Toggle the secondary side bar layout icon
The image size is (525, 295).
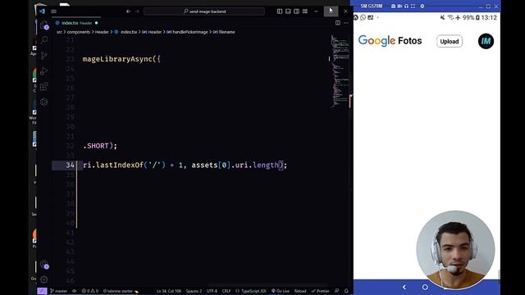tap(296, 11)
